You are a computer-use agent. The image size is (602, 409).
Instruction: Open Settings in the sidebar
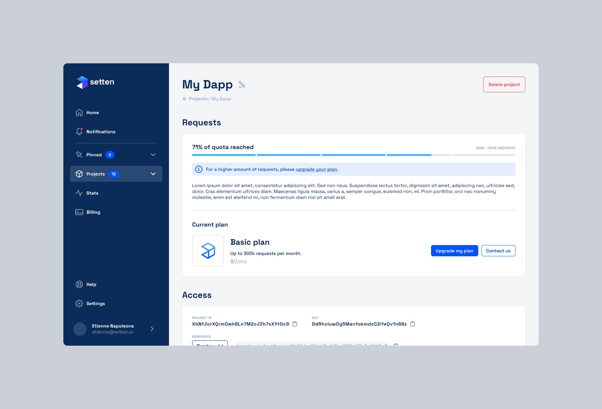[116, 303]
